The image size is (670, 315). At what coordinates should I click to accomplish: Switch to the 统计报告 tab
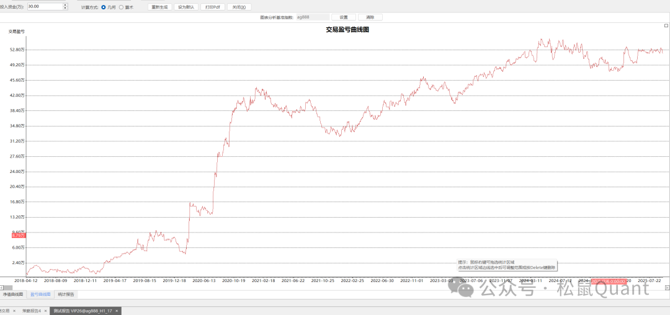point(66,294)
